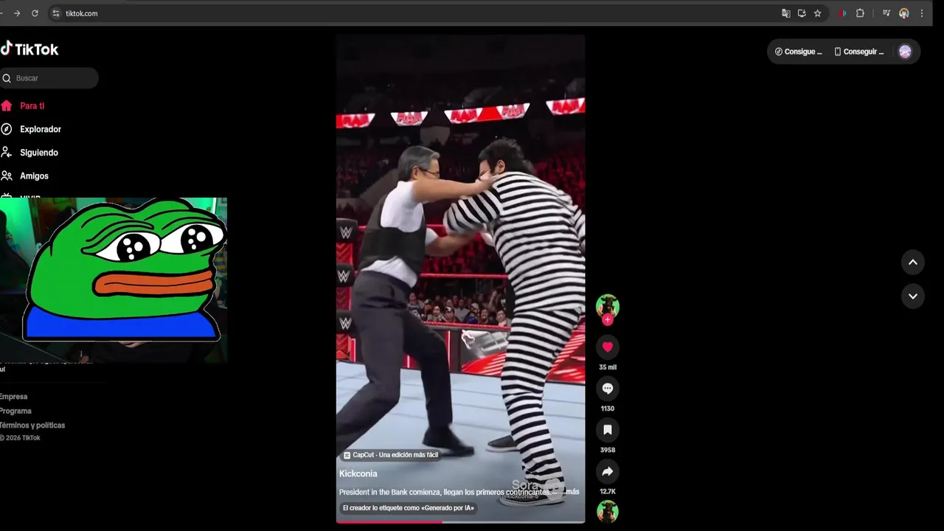Click the Amigos people icon
944x531 pixels.
(x=7, y=176)
